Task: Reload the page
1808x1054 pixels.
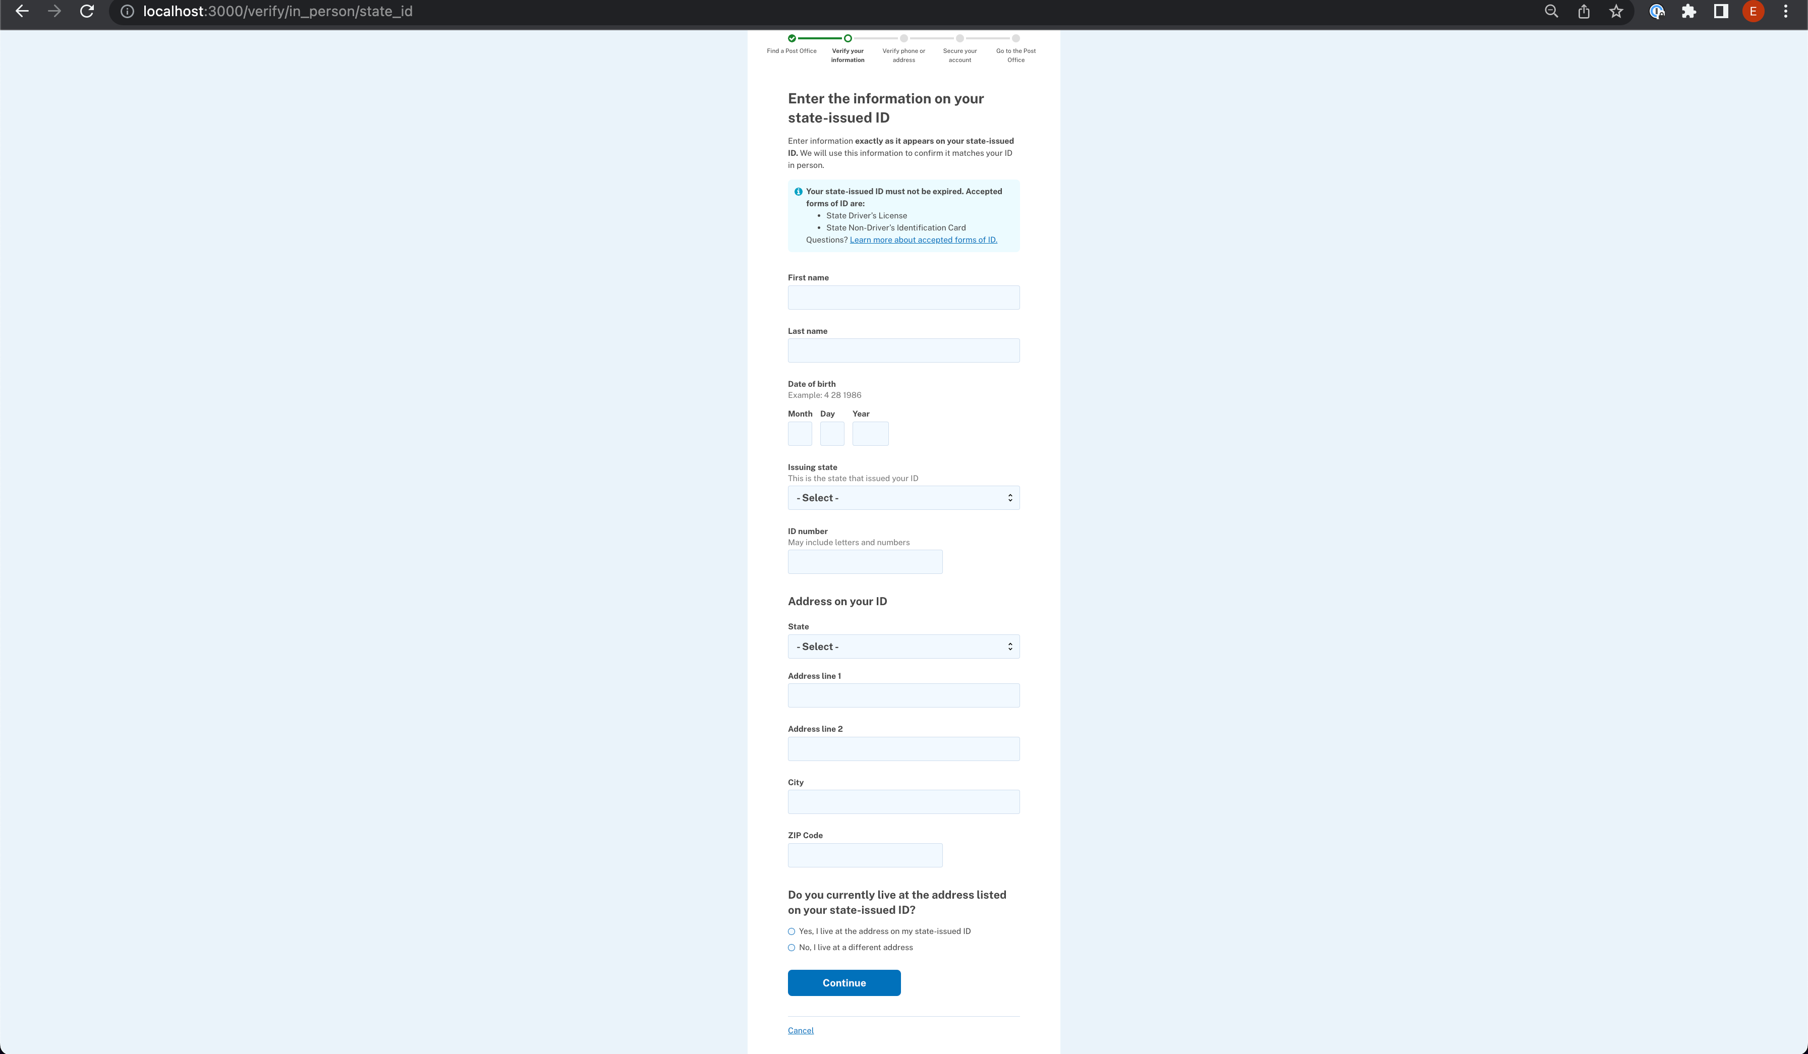Action: 87,12
